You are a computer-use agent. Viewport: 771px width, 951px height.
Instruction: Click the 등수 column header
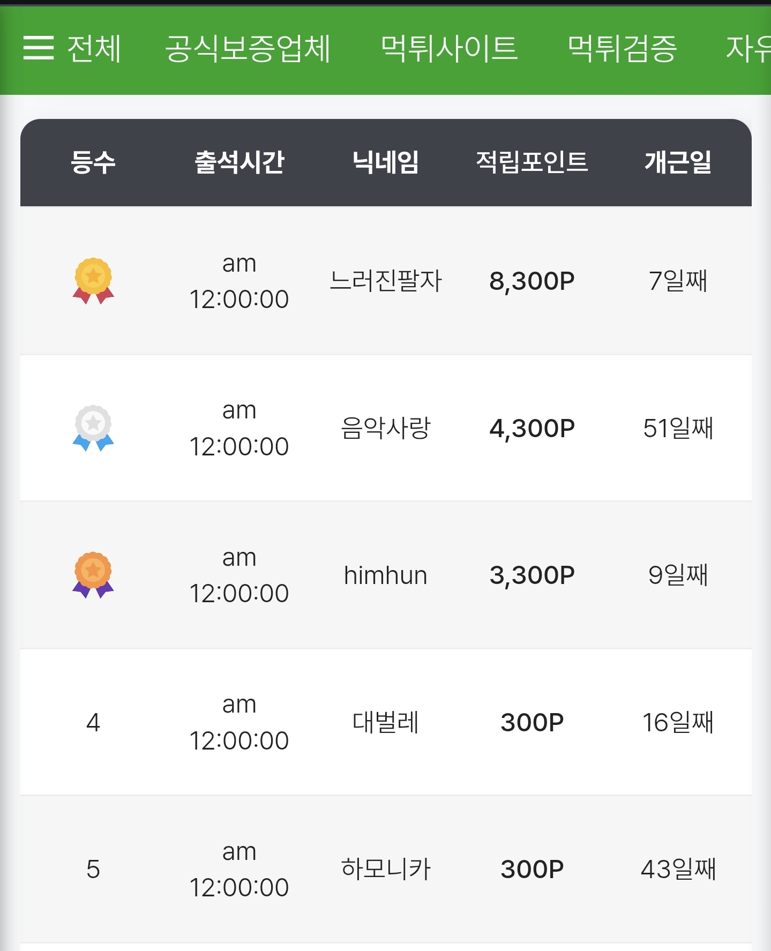[x=93, y=162]
